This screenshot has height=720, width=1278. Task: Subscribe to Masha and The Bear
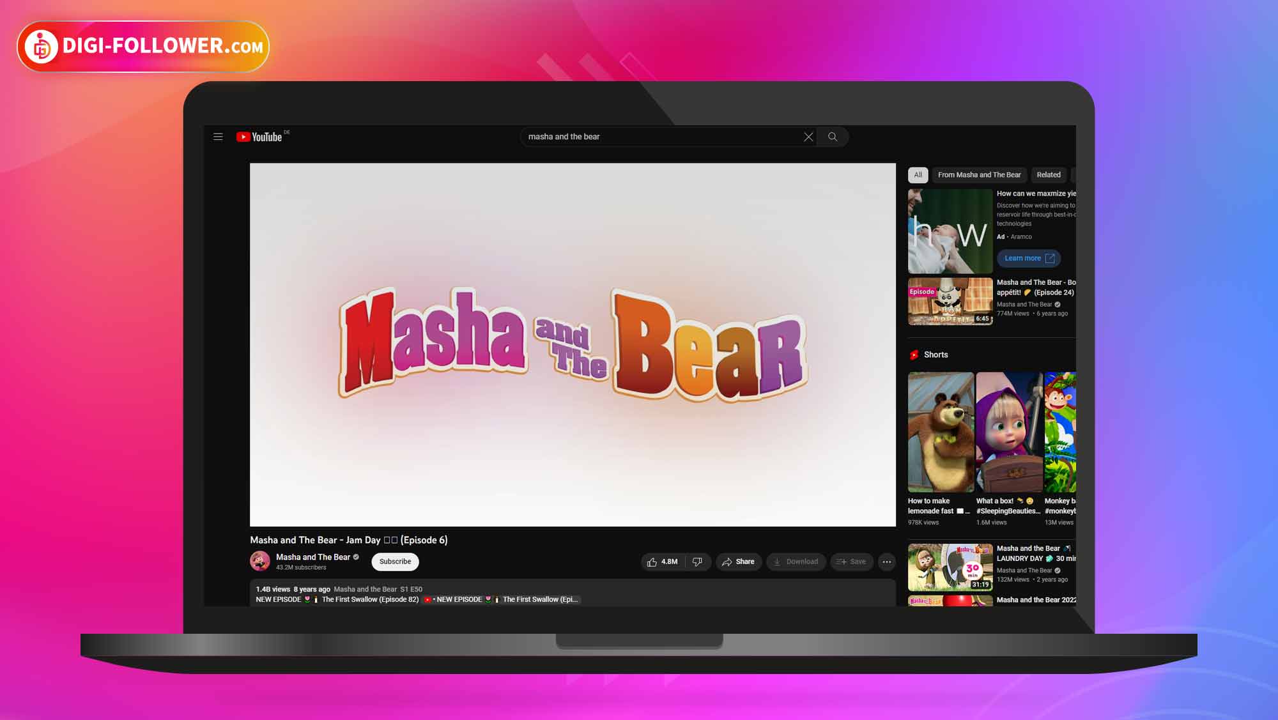395,562
